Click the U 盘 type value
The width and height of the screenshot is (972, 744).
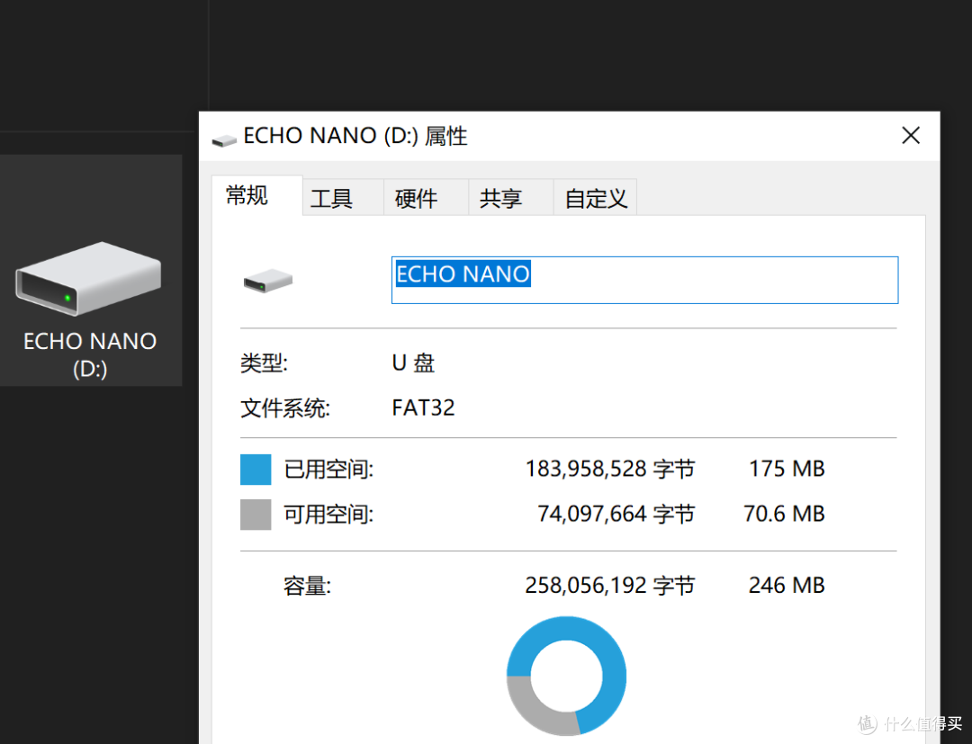[x=413, y=363]
